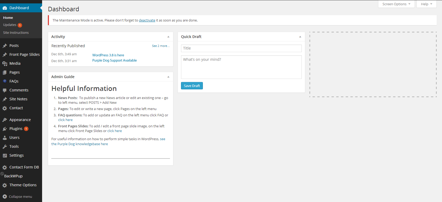This screenshot has height=202, width=442.
Task: Collapse the Admin Guide widget
Action: pos(168,77)
